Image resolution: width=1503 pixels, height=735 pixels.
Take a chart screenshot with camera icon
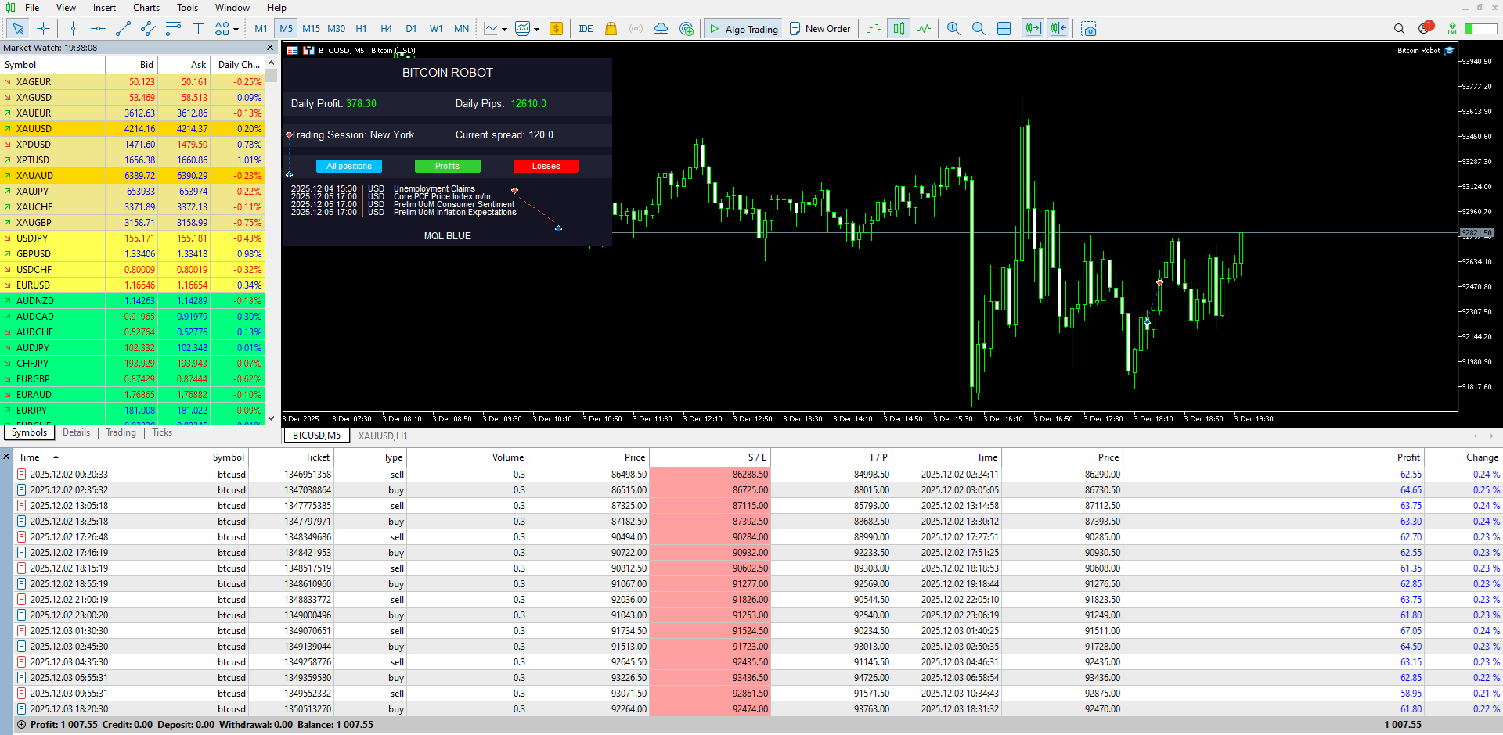[x=1089, y=29]
